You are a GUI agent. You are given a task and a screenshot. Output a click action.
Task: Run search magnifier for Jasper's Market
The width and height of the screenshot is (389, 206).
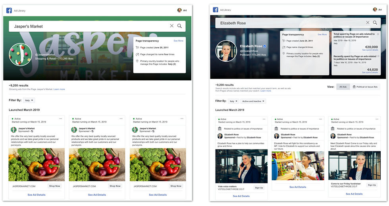click(179, 26)
